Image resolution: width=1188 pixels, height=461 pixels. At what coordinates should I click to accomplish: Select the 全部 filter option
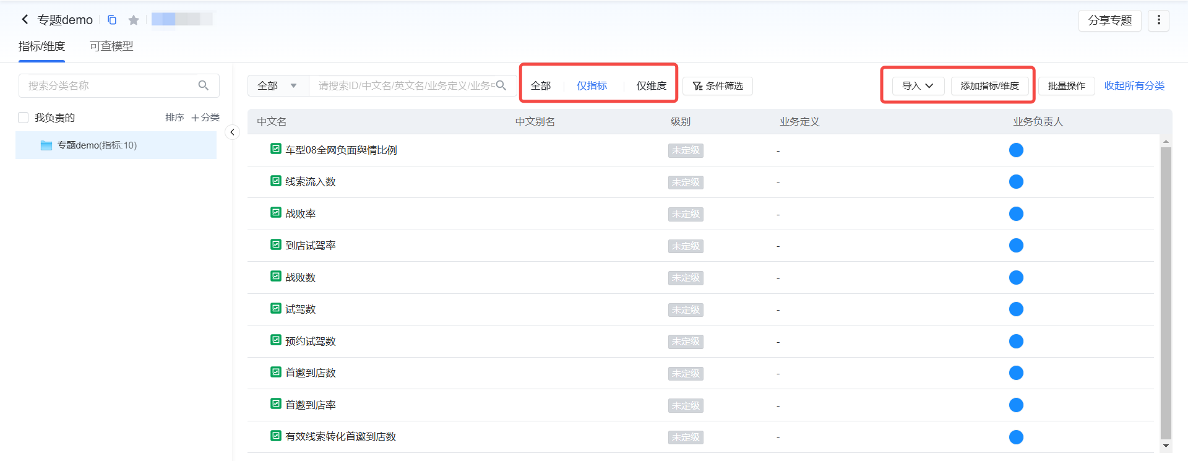(x=541, y=85)
